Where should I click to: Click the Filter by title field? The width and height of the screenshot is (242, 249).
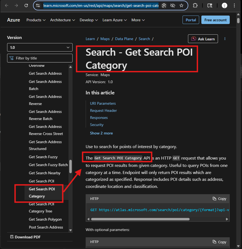click(40, 58)
